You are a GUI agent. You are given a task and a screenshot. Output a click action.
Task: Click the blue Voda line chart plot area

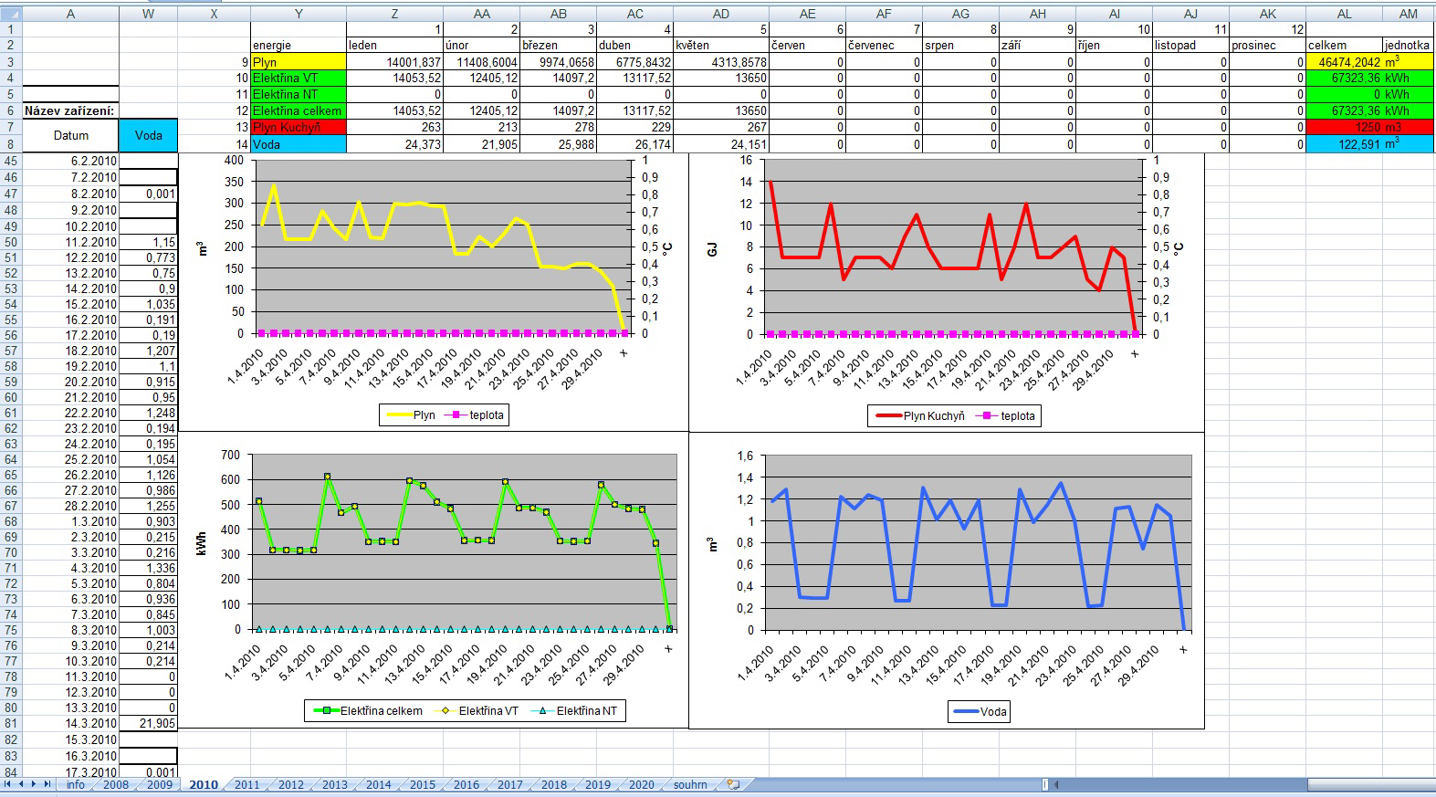click(977, 542)
